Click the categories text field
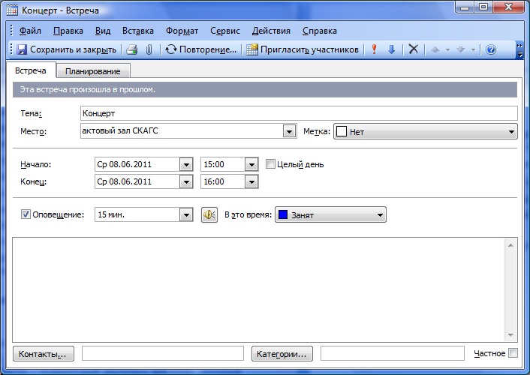530x375 pixels. pos(392,353)
